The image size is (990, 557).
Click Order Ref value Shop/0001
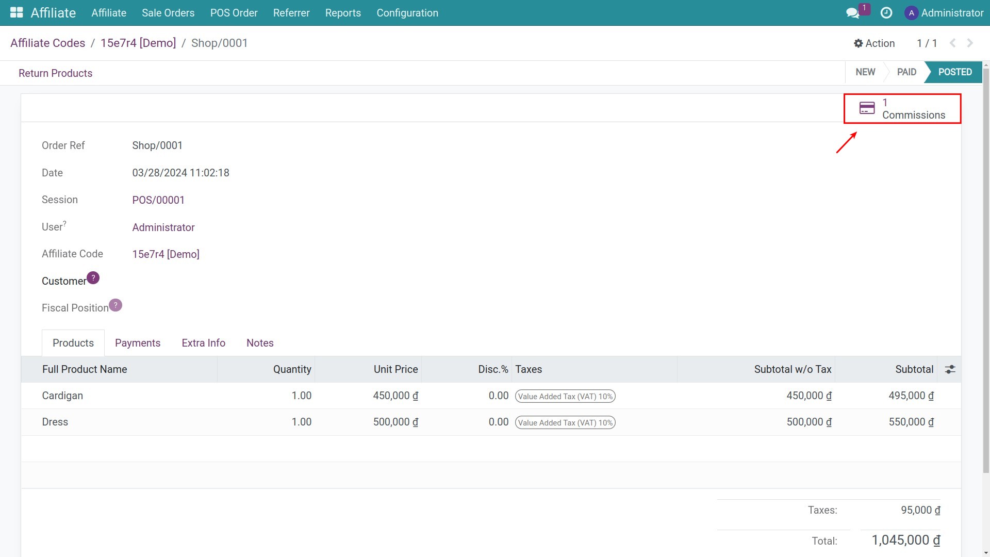(x=157, y=145)
